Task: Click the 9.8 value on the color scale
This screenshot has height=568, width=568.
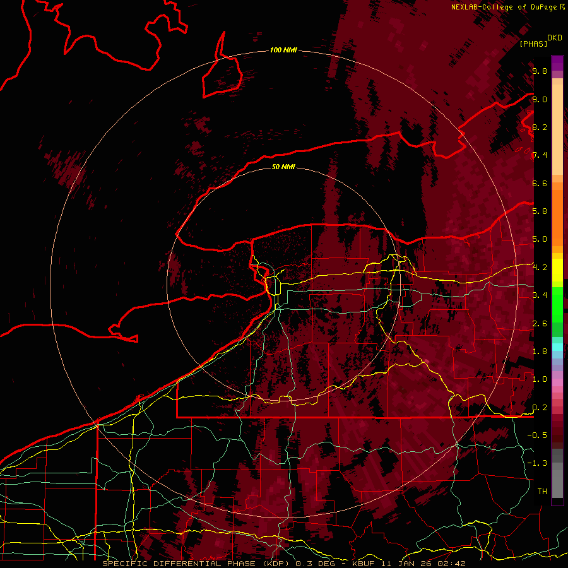Action: (540, 71)
